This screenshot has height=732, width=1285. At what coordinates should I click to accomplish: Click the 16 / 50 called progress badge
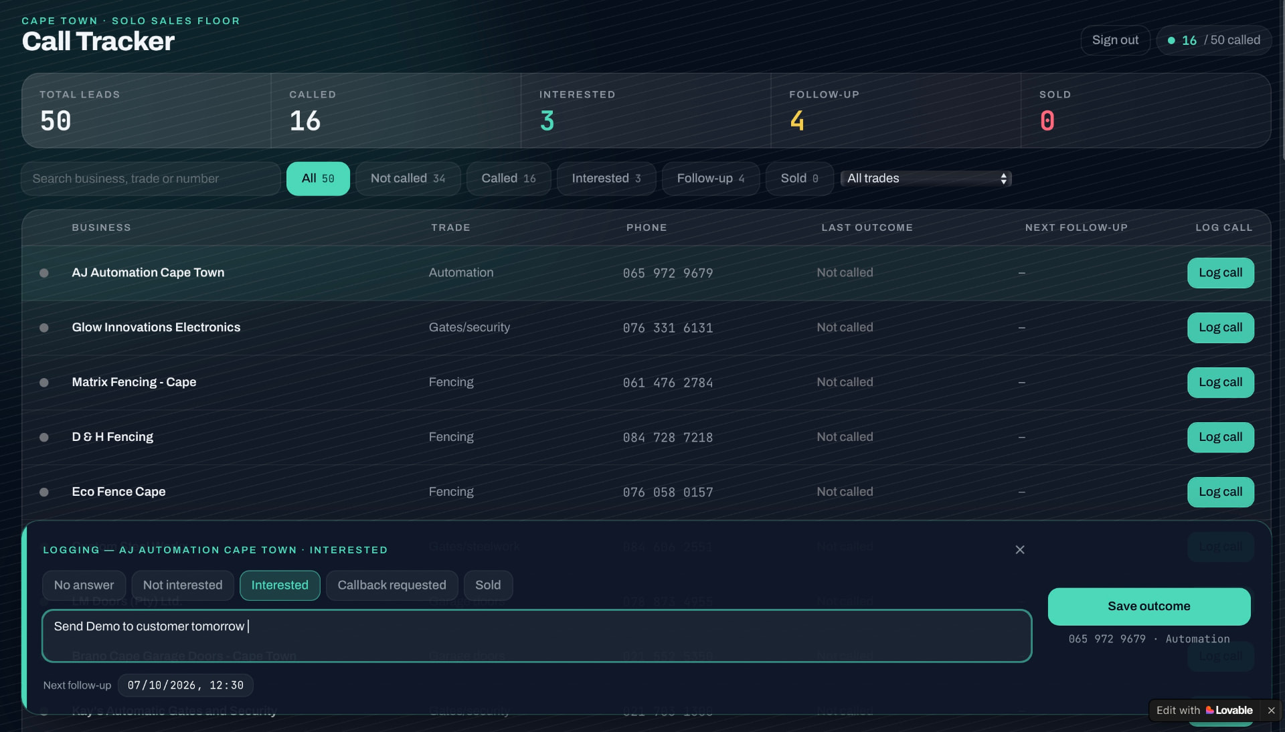(1214, 40)
